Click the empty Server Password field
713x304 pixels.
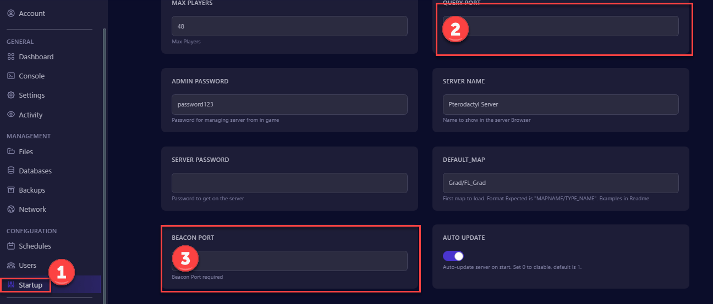(289, 183)
